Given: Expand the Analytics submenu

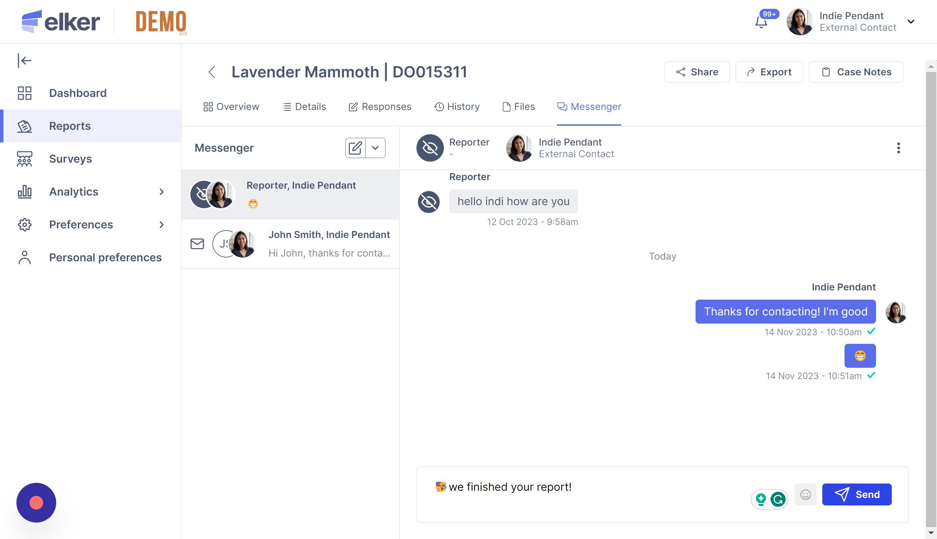Looking at the screenshot, I should [161, 192].
